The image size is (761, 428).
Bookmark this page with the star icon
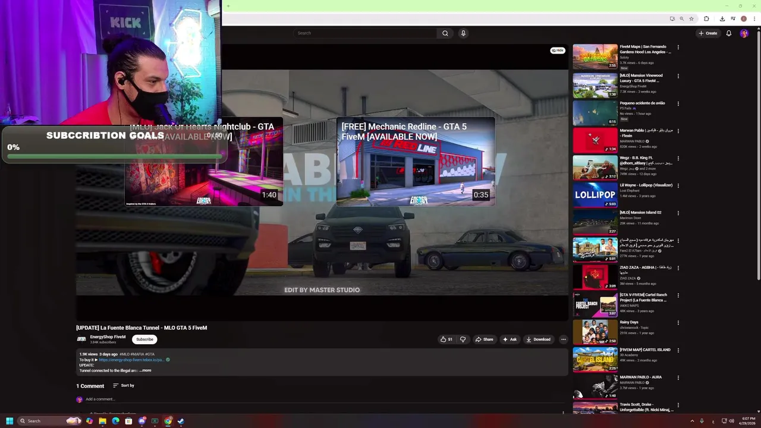tap(691, 19)
